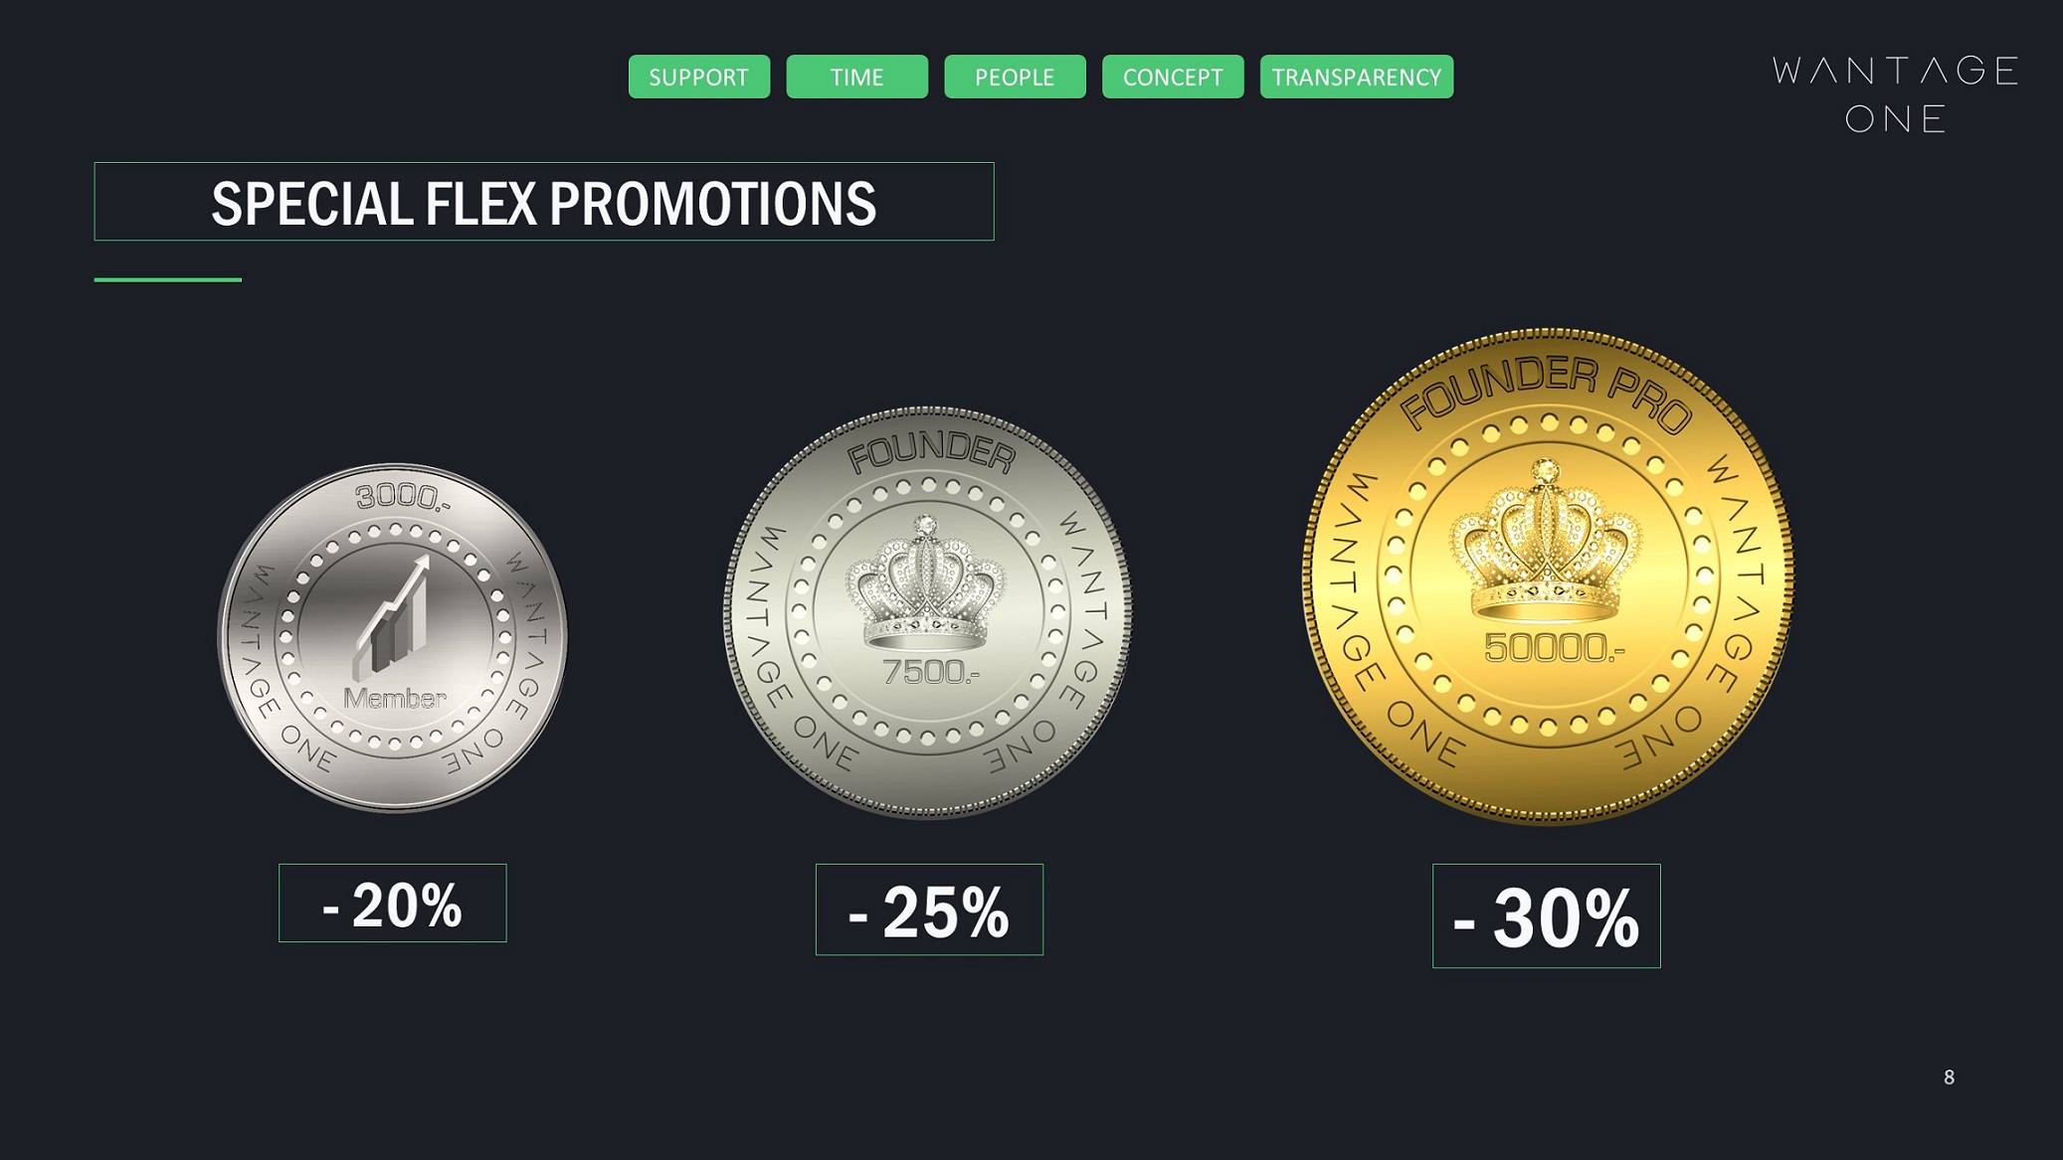Click the crown on the silver Founder coin

tap(926, 584)
